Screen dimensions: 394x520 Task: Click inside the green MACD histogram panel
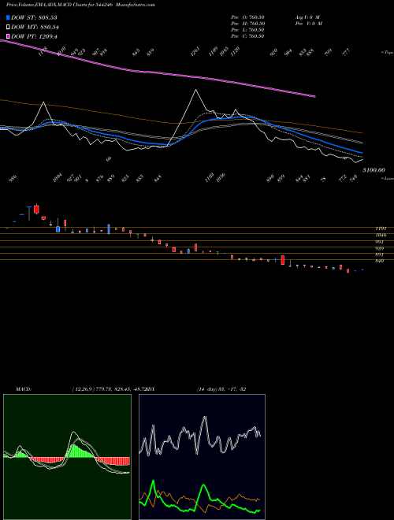[x=67, y=457]
